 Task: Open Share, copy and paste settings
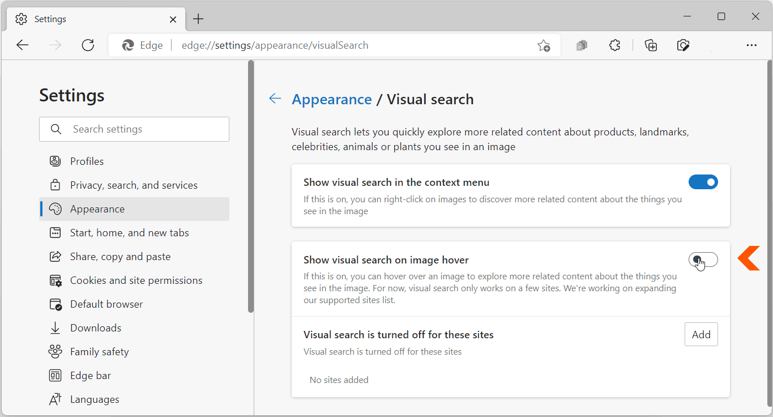pyautogui.click(x=134, y=257)
